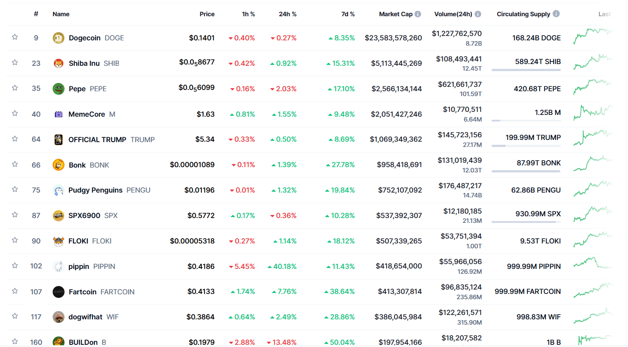Sort the table by Price column
628x347 pixels.
click(x=207, y=14)
